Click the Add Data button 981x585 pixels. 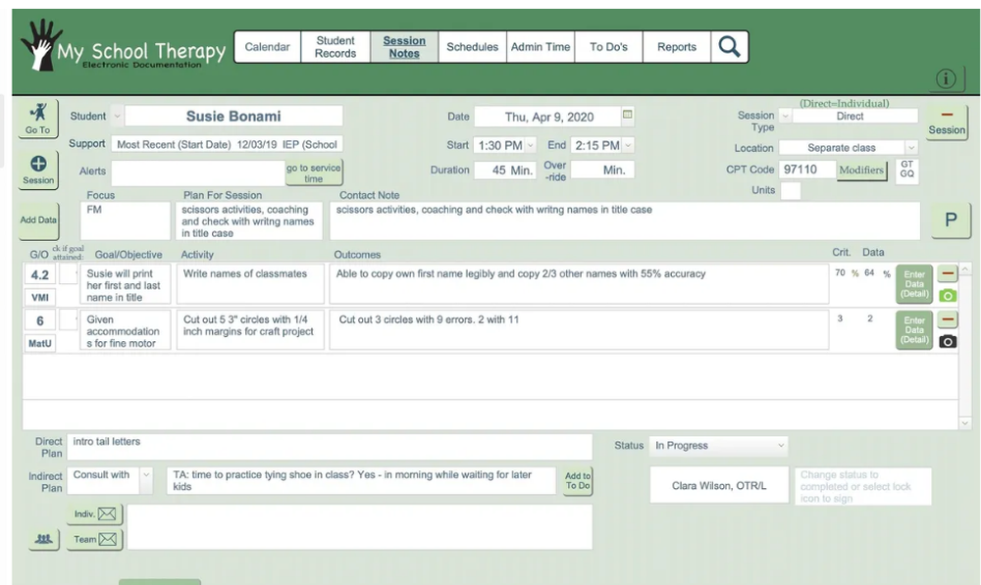(x=38, y=220)
